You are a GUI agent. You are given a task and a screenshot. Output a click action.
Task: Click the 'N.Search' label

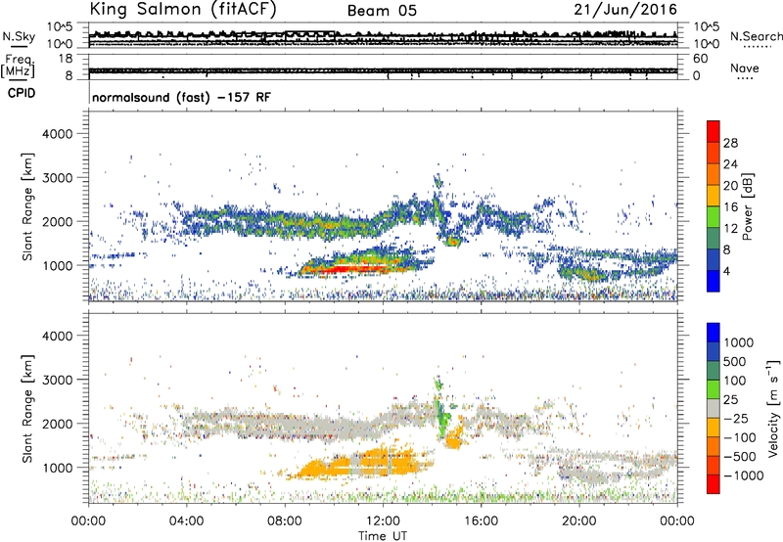(x=756, y=36)
